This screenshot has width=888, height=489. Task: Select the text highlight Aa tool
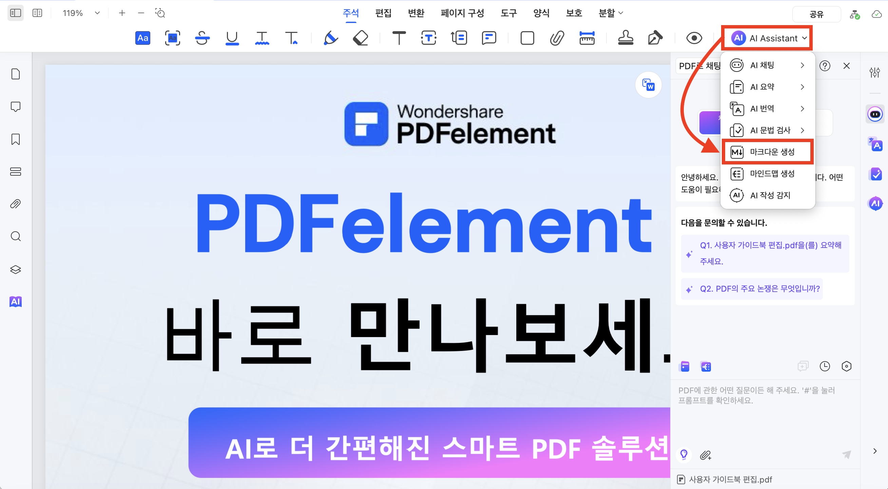tap(143, 38)
